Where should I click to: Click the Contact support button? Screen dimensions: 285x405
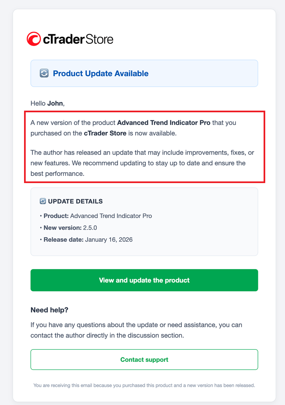(x=144, y=360)
